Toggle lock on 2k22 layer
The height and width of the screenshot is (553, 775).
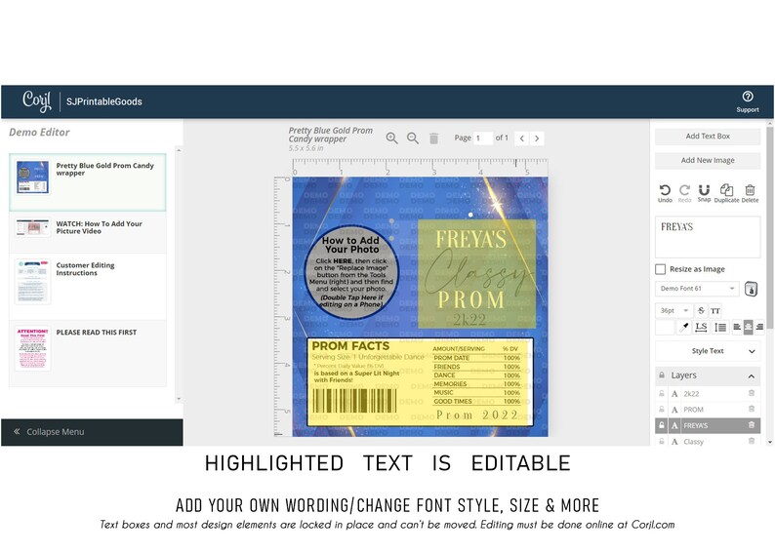[x=662, y=393]
